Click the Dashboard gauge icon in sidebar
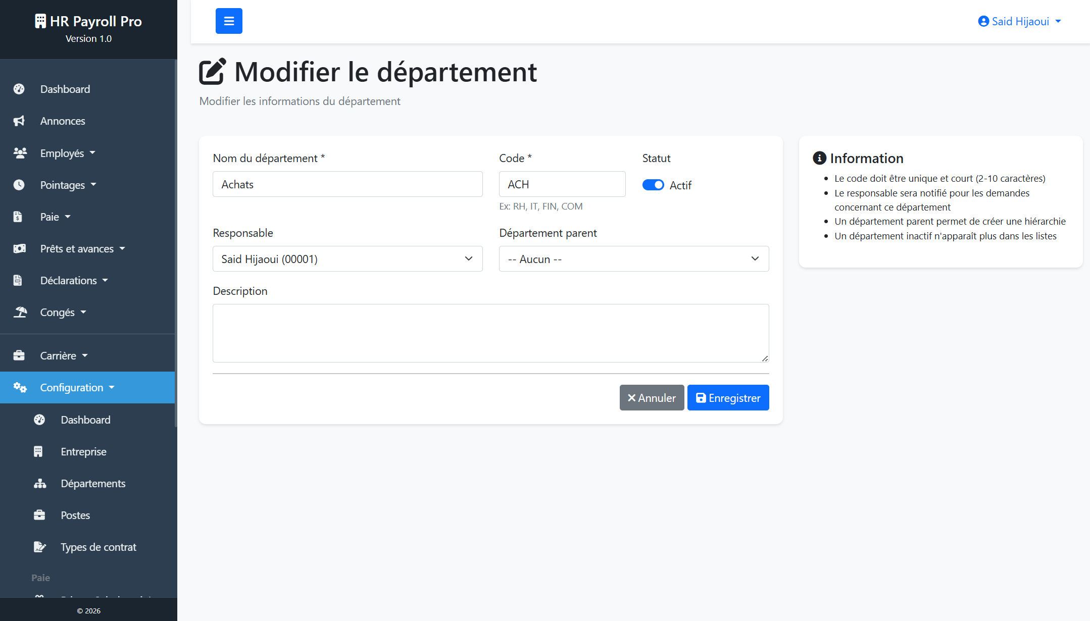 point(19,89)
